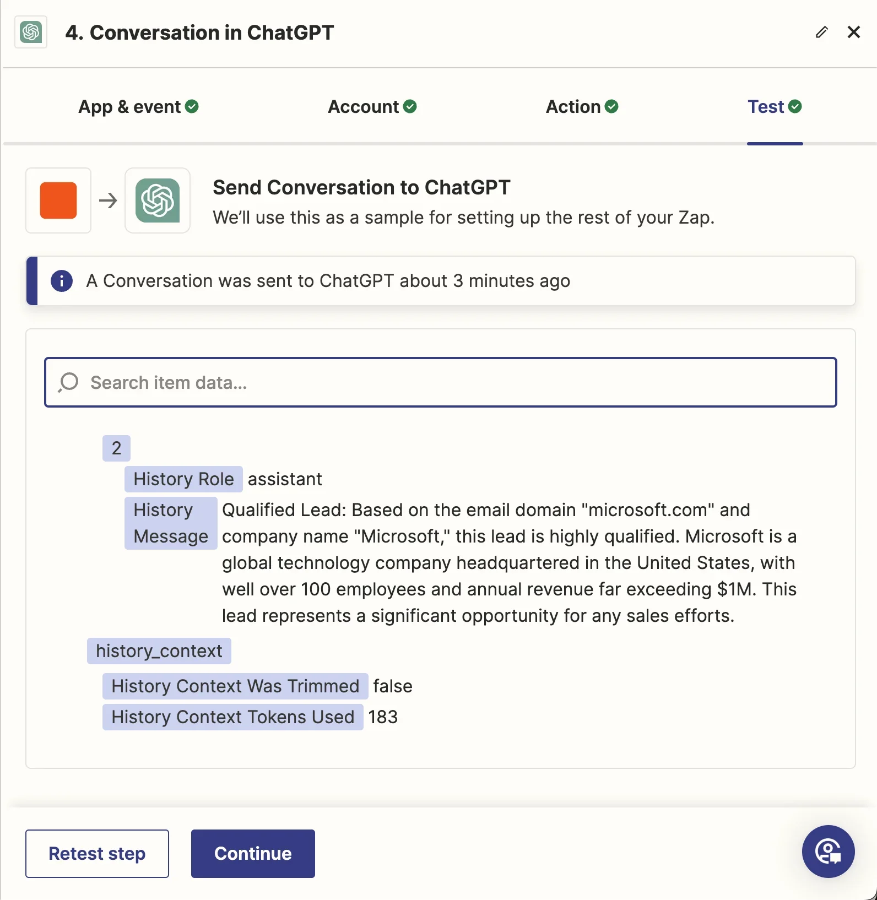Click the green check beside Action

click(x=611, y=106)
